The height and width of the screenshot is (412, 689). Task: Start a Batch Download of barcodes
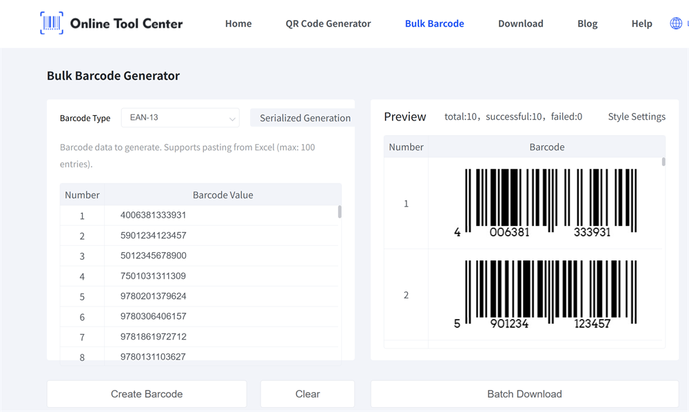tap(524, 393)
